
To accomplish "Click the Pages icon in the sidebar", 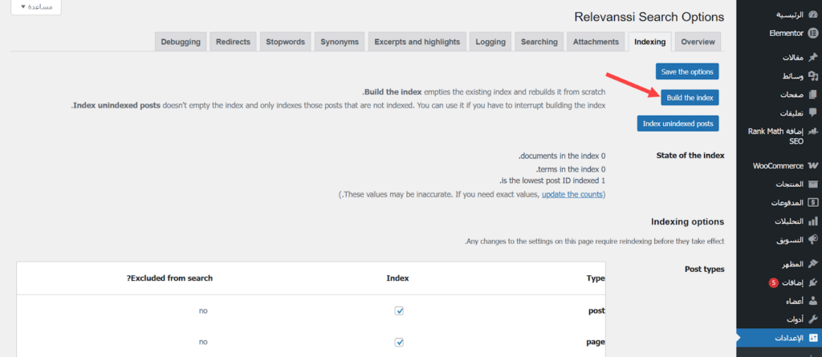I will (x=812, y=94).
